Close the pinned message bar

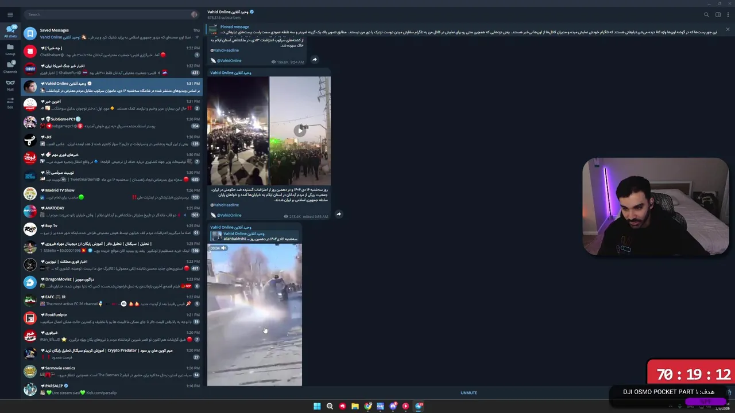click(728, 29)
